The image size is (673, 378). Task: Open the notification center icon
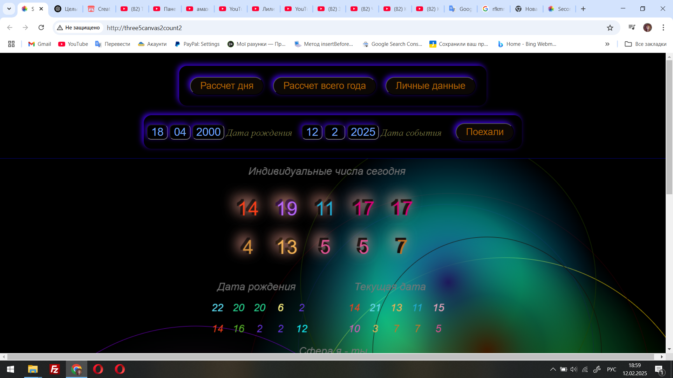click(x=659, y=369)
